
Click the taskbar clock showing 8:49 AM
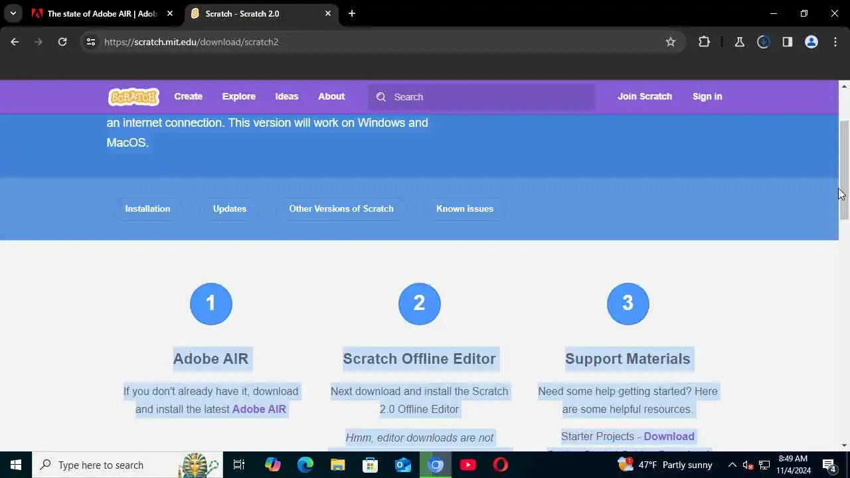[793, 465]
